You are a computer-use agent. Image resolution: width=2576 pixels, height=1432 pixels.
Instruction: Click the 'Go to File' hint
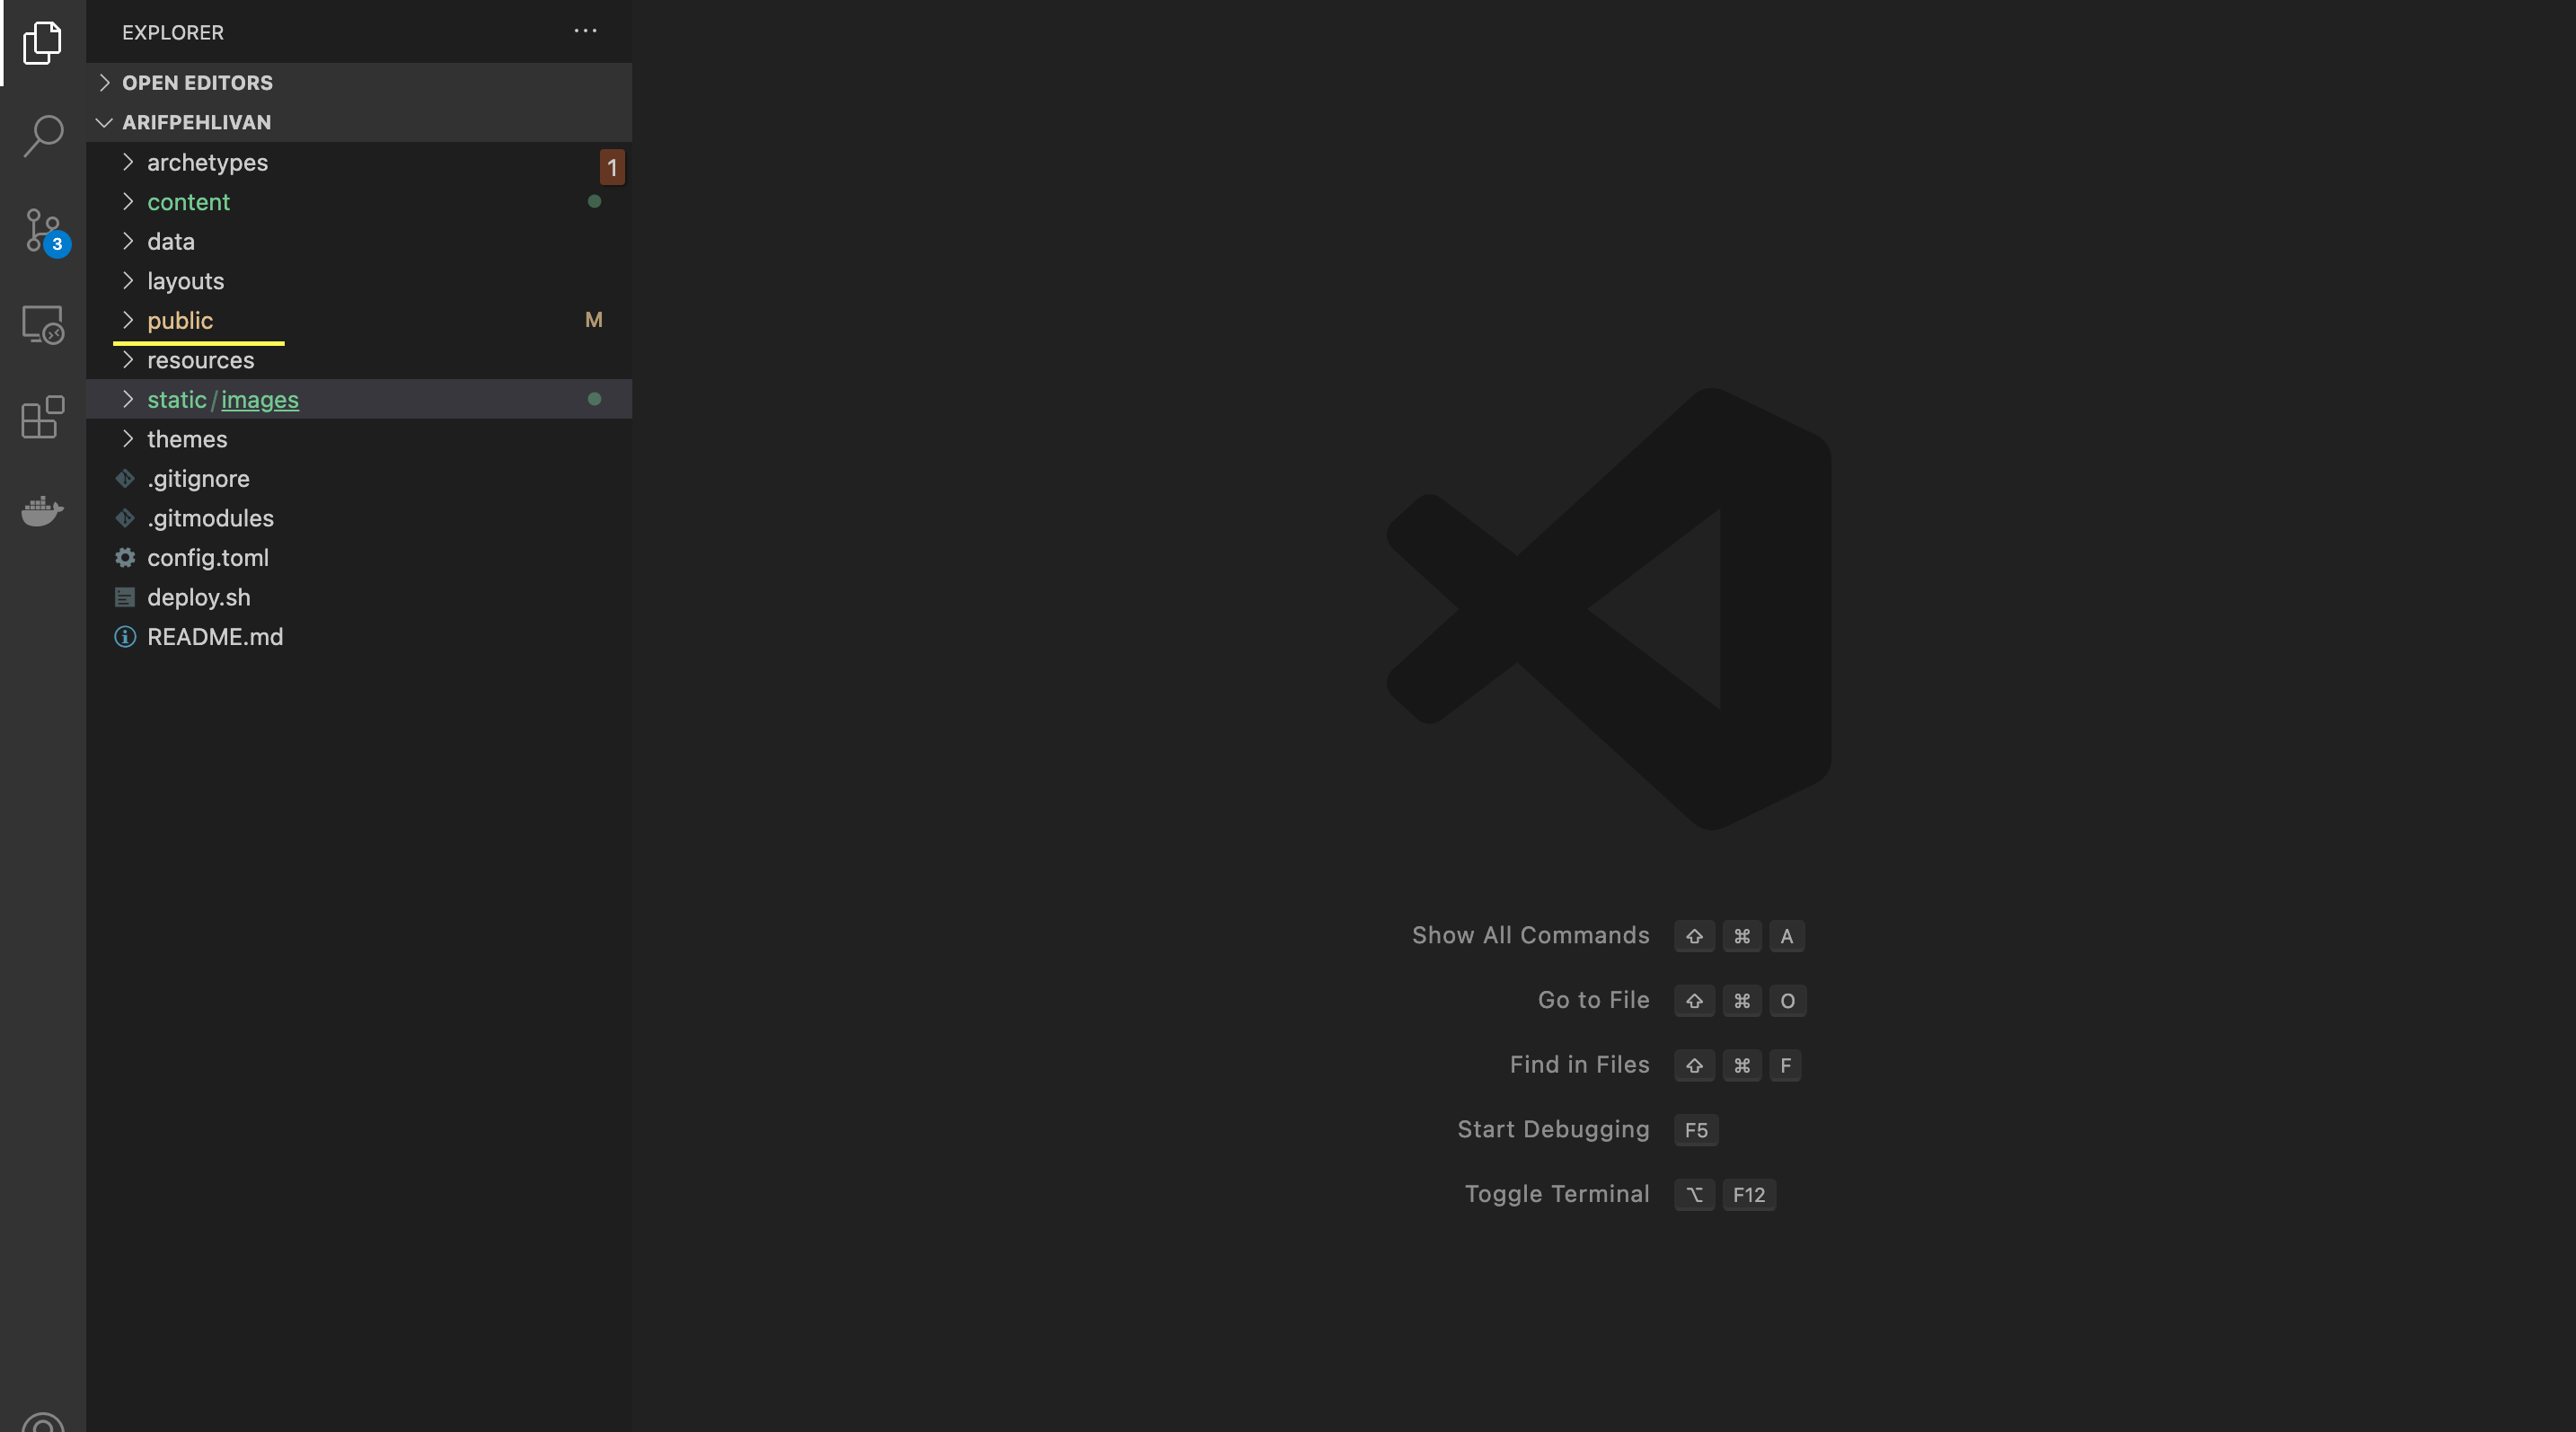[x=1593, y=1001]
